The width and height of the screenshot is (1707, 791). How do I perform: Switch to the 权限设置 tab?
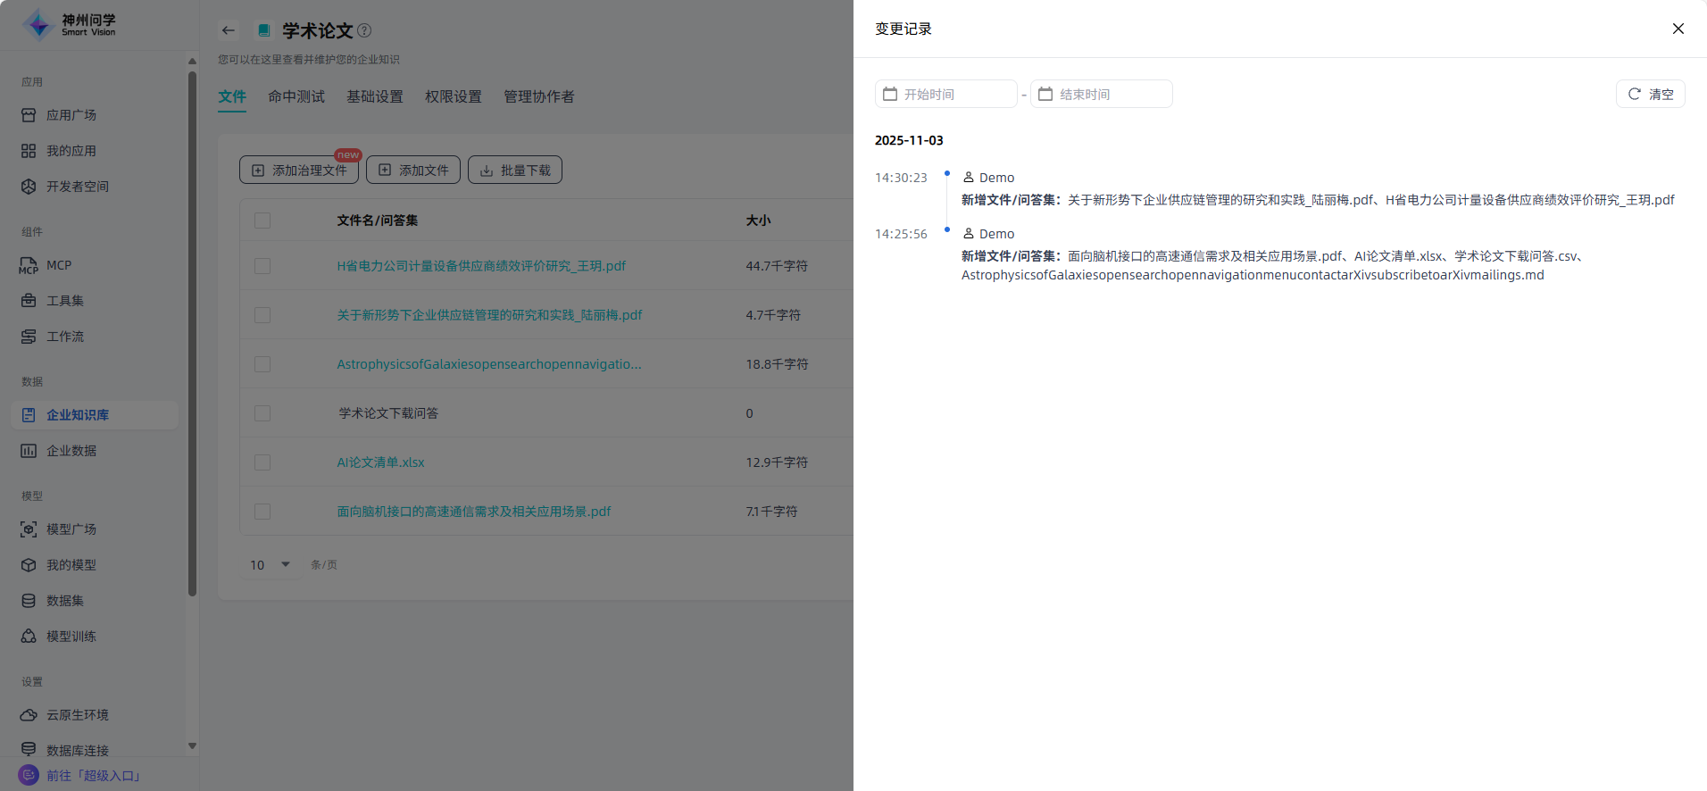(453, 96)
